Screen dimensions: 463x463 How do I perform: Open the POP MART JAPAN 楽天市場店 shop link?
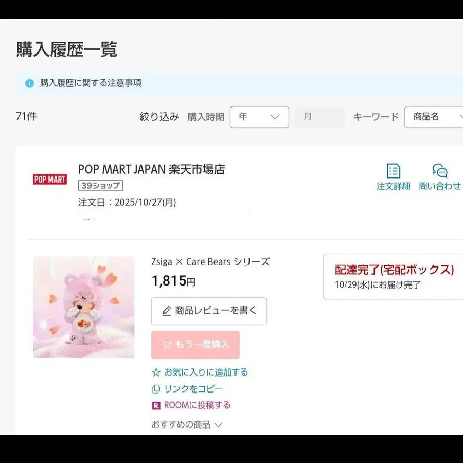click(151, 169)
